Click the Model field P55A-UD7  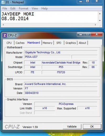coord(48,57)
